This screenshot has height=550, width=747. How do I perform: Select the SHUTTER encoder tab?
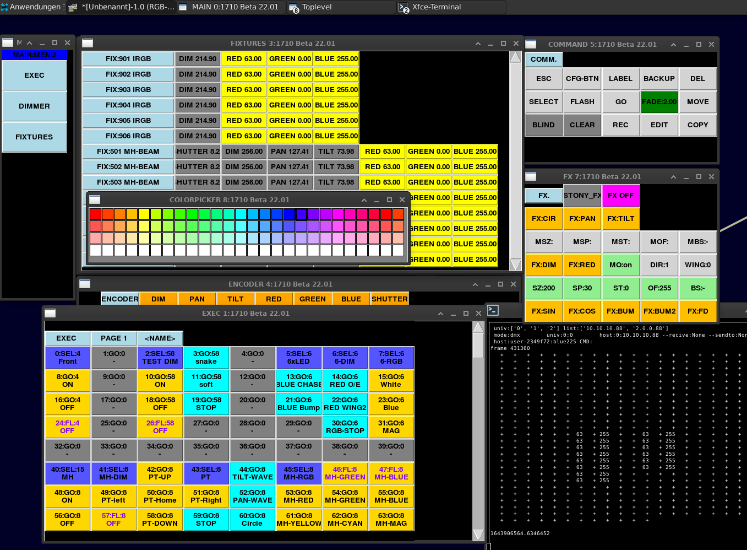(x=390, y=299)
